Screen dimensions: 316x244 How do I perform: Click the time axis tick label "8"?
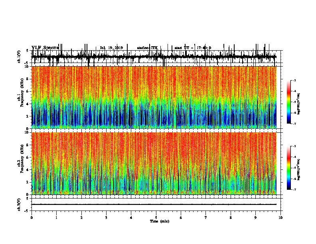[x=231, y=218]
